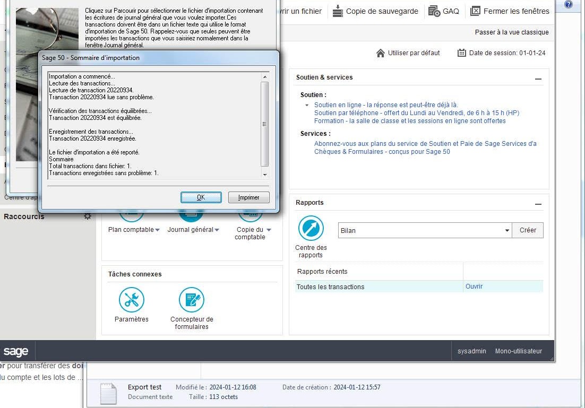Viewport: 585px width, 408px height.
Task: Click OK in the Sommaire d'importation dialog
Action: point(201,197)
